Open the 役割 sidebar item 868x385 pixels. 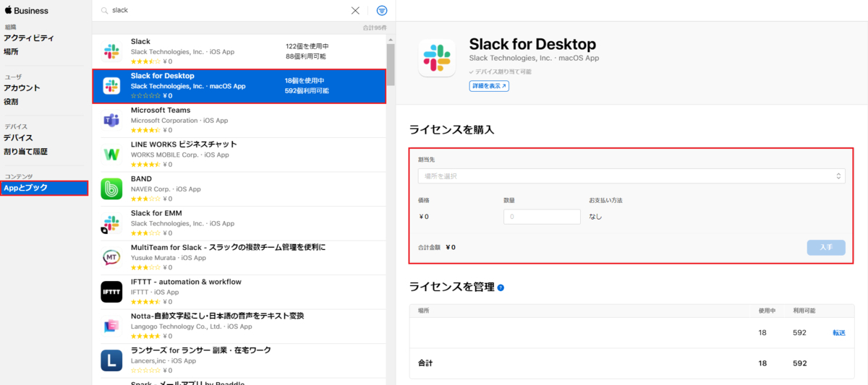pyautogui.click(x=11, y=102)
